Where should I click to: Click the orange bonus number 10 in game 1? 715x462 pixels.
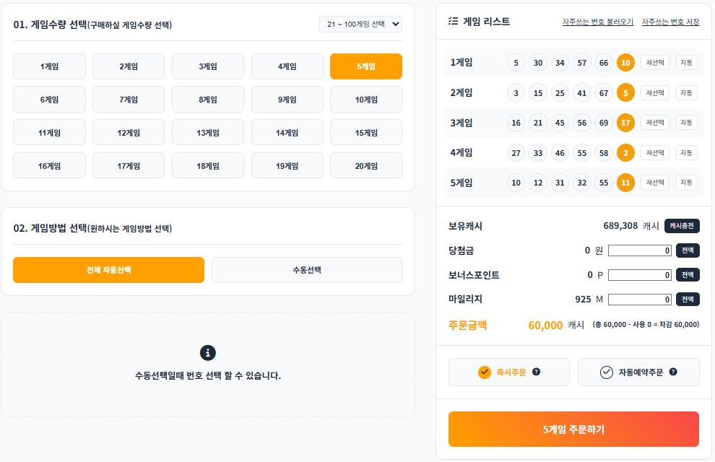point(625,62)
